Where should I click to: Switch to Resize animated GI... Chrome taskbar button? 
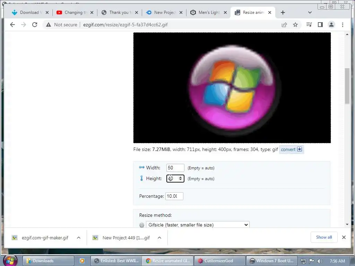(x=168, y=261)
